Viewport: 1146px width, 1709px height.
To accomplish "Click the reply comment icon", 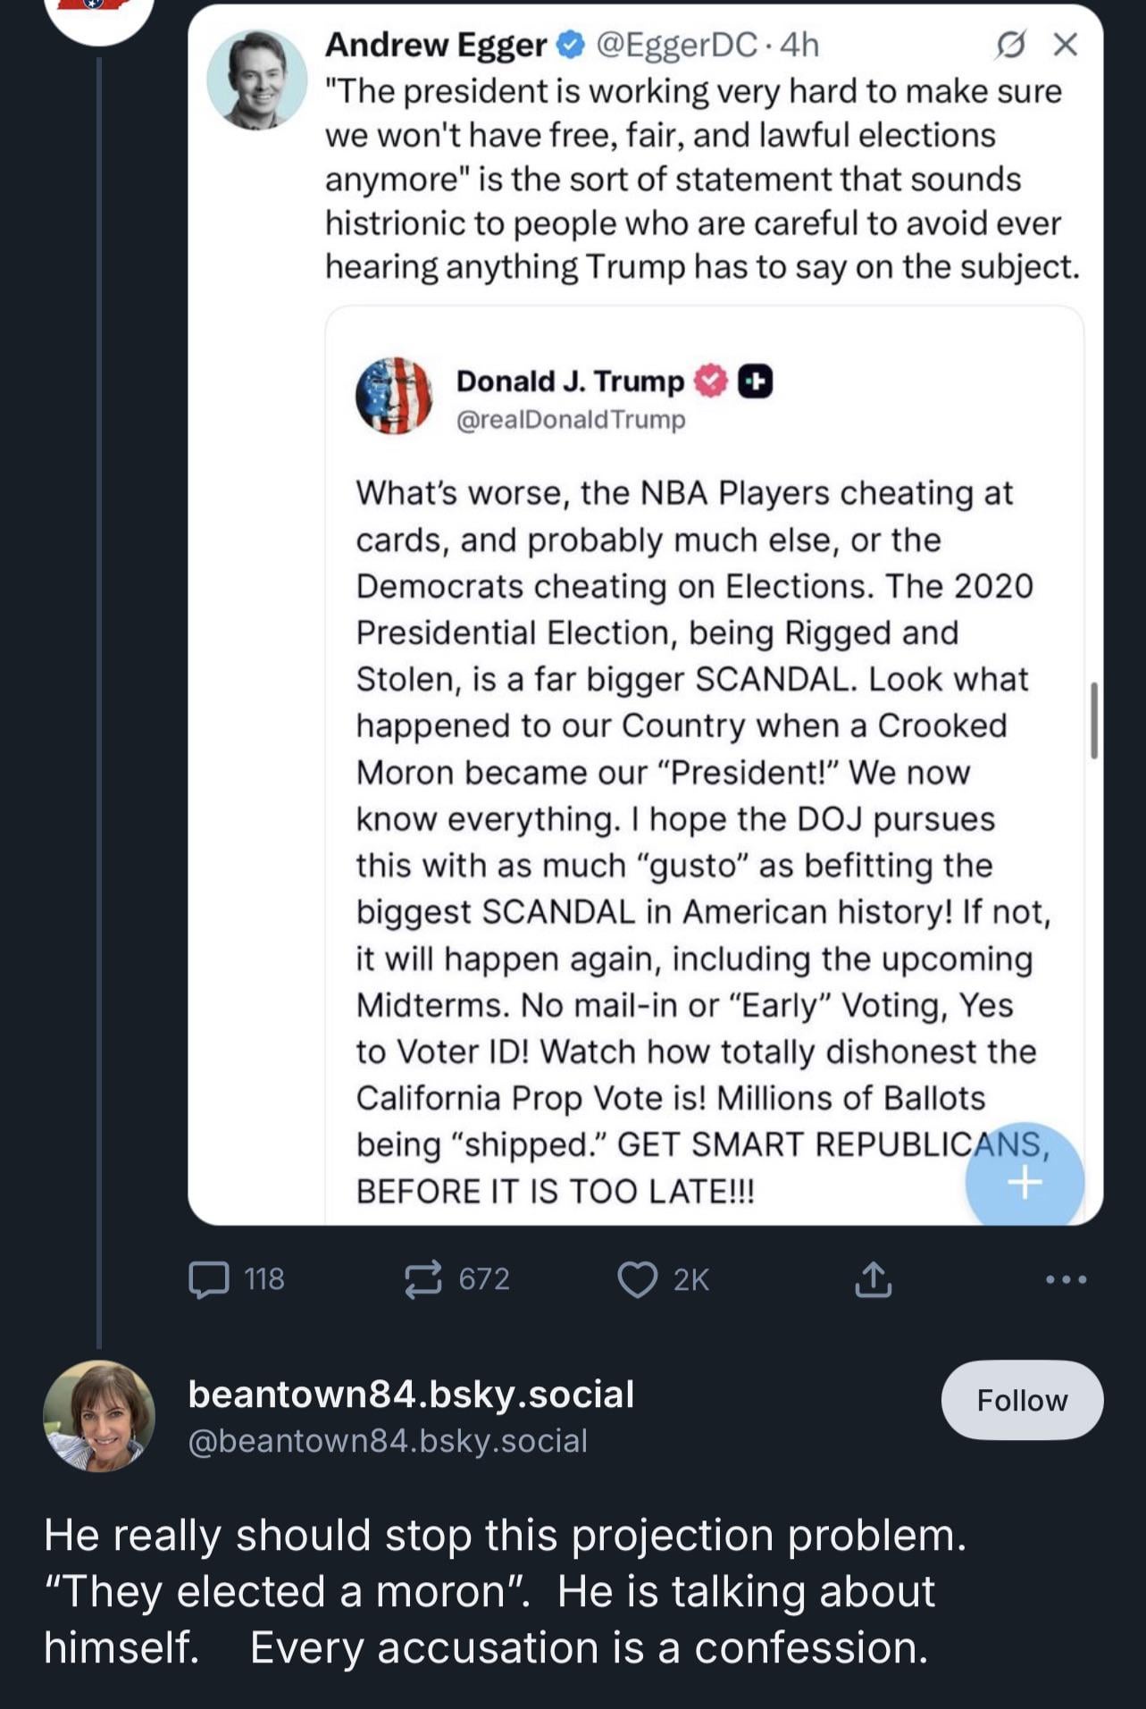I will tap(209, 1279).
